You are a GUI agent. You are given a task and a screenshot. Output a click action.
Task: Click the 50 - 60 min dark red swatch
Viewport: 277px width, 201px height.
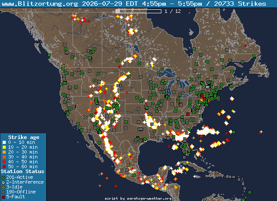tap(4, 167)
